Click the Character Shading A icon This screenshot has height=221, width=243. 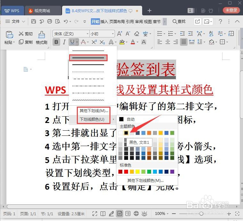click(x=144, y=42)
